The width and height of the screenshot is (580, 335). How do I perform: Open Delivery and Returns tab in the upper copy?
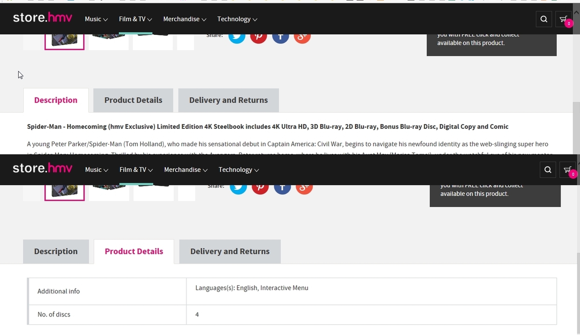228,100
